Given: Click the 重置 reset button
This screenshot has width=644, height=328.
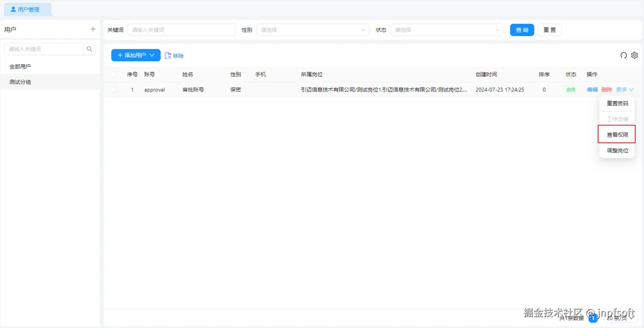Looking at the screenshot, I should pyautogui.click(x=549, y=30).
